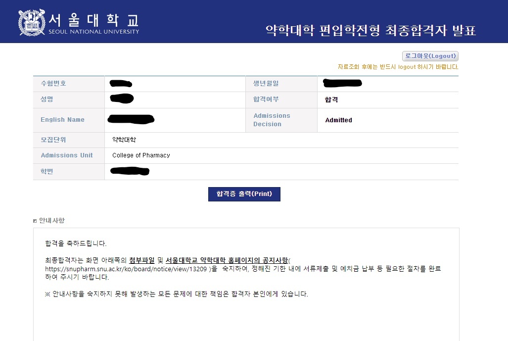The height and width of the screenshot is (341, 508).
Task: Click the ※ 안내사항을 숙지하지 못해 disclaimer line
Action: (177, 294)
